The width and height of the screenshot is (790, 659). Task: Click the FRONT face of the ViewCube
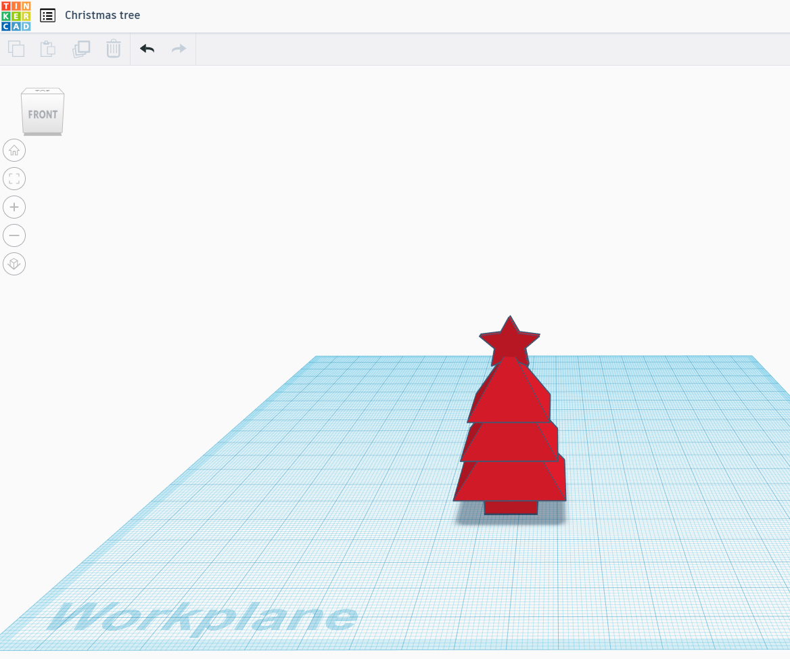pyautogui.click(x=42, y=114)
